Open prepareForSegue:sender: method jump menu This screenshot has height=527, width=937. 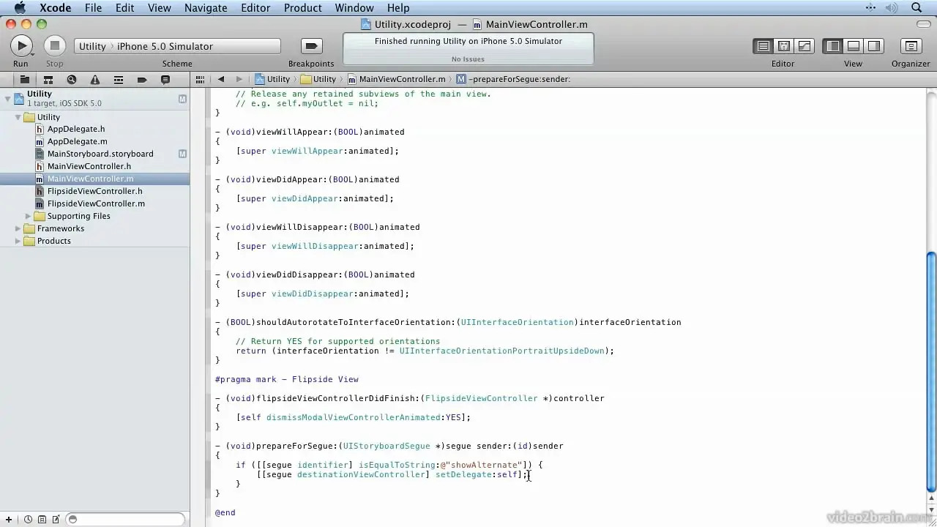[x=513, y=79]
